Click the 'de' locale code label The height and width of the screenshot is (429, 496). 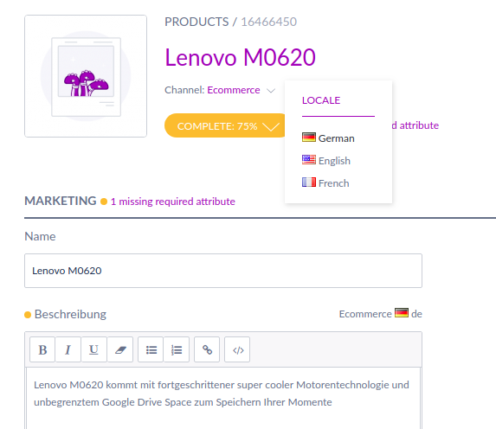(x=416, y=314)
